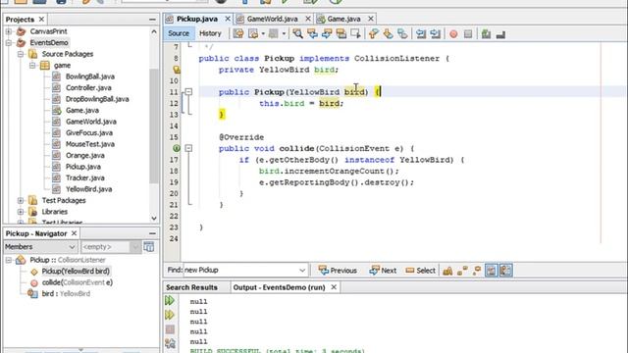Click Re-run with different parameters icon

click(170, 315)
